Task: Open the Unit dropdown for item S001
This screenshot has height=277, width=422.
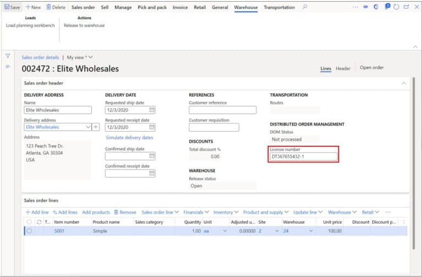Action: (x=225, y=231)
